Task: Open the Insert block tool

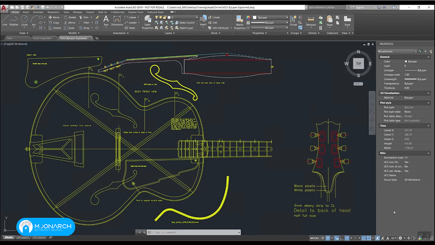Action: pyautogui.click(x=203, y=20)
